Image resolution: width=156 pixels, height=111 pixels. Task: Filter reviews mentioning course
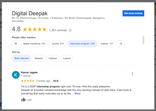click(x=58, y=43)
